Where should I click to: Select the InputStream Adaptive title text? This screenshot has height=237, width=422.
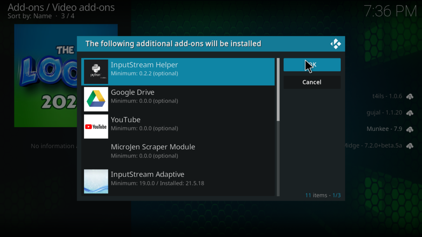pyautogui.click(x=147, y=174)
